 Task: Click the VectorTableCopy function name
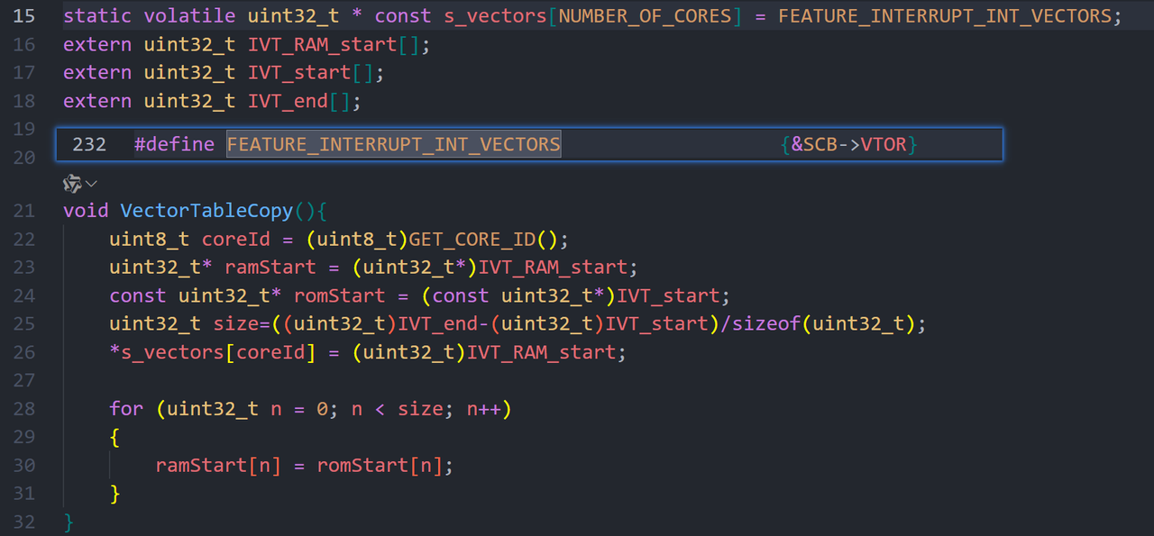206,211
